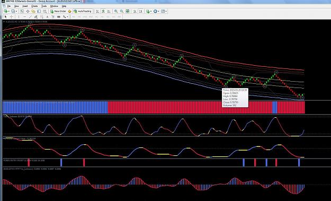Select the Fibonacci Retracement tool
The image size is (331, 201).
point(42,16)
